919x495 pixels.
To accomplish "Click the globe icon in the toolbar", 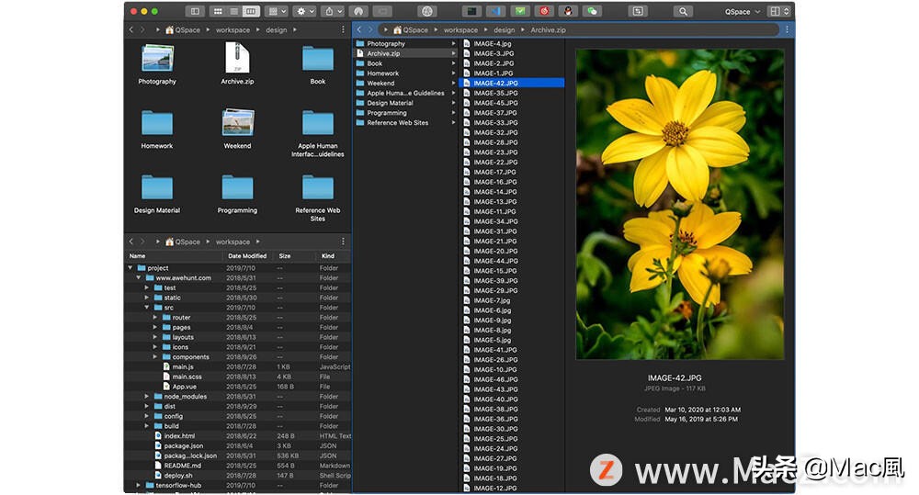I will [426, 11].
